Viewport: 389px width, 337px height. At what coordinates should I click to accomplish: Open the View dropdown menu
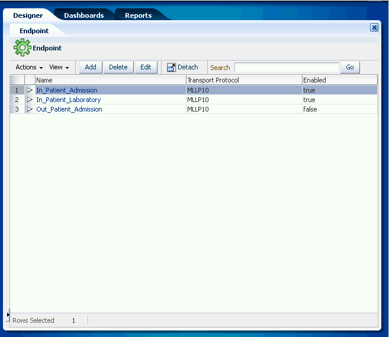click(59, 68)
